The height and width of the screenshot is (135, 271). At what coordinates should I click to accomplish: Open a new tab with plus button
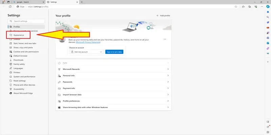pos(82,2)
